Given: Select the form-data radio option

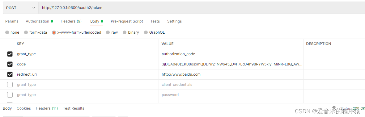Looking at the screenshot, I should [x=36, y=32].
